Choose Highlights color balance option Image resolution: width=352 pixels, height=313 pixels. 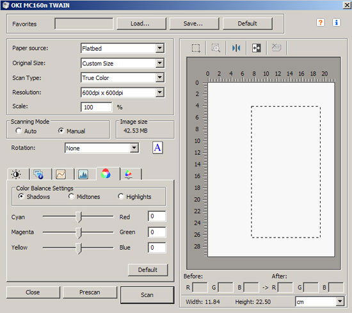121,197
